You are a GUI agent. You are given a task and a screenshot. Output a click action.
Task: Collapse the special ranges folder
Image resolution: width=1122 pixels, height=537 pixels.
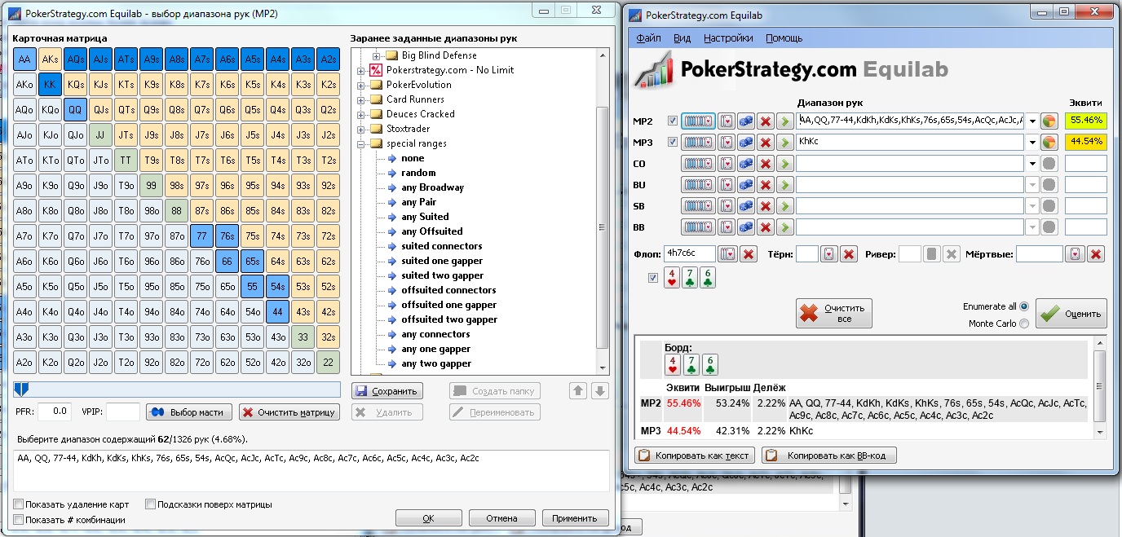(361, 143)
